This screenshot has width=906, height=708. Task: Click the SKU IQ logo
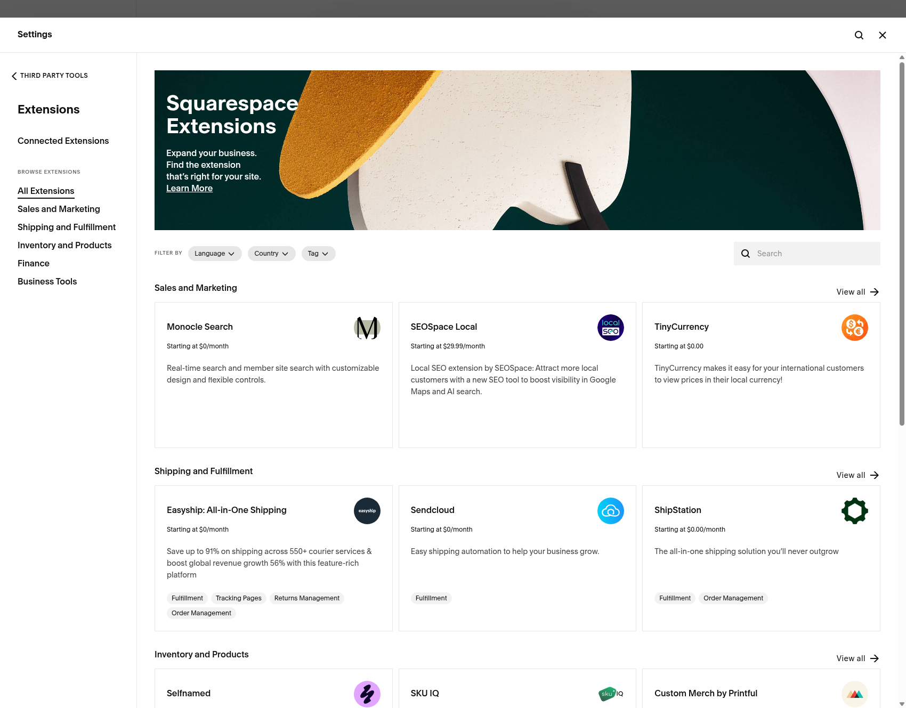point(611,694)
